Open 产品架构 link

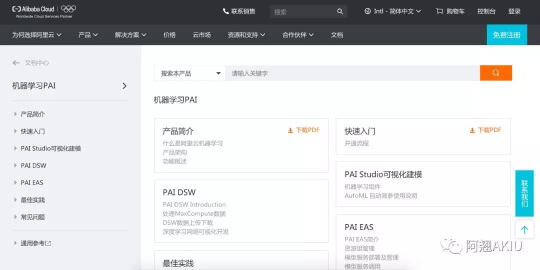click(174, 152)
